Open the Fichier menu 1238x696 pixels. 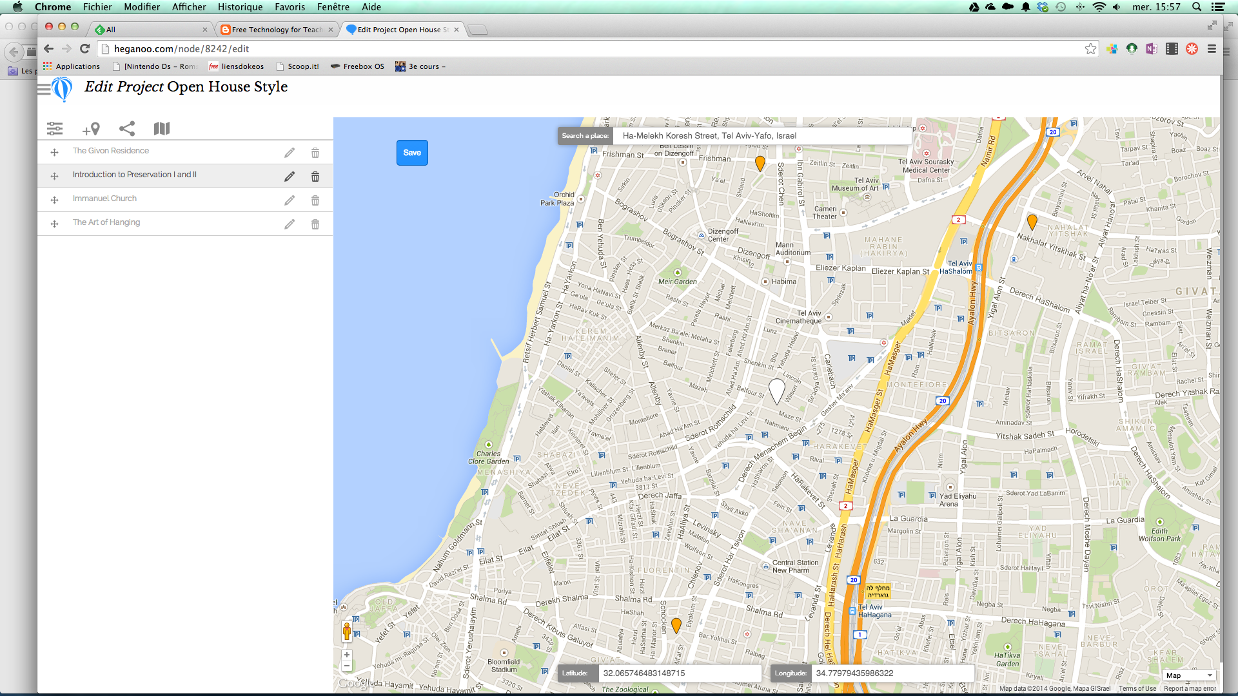coord(97,7)
